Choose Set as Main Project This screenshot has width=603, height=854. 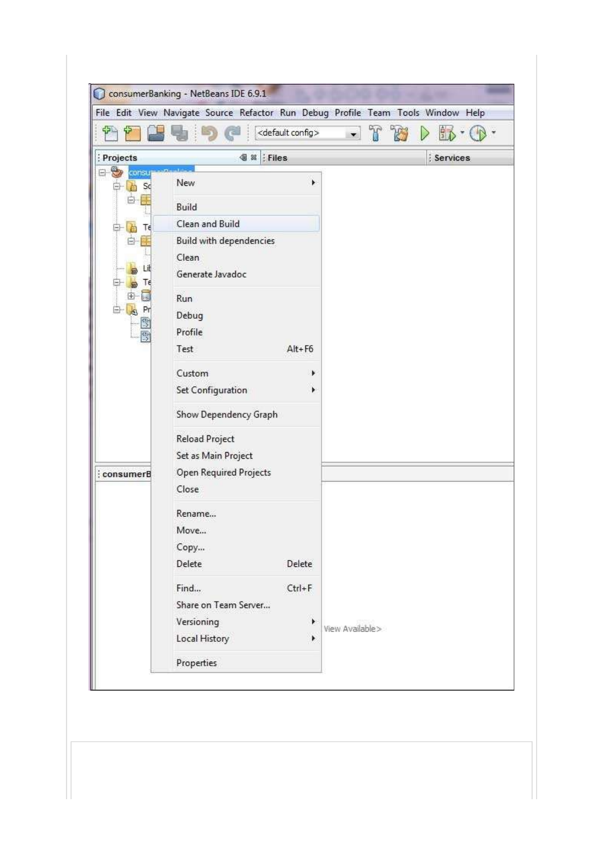pos(236,455)
